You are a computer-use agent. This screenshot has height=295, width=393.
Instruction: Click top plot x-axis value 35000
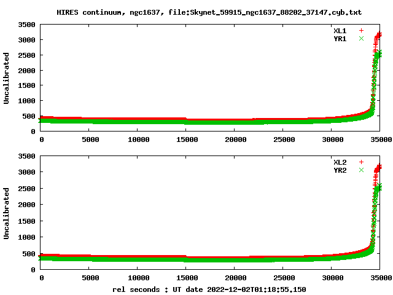381,140
